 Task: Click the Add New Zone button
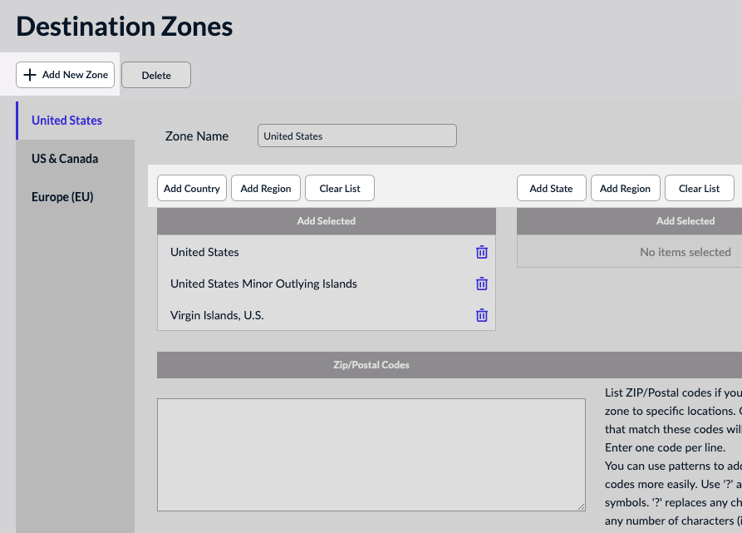pyautogui.click(x=66, y=75)
